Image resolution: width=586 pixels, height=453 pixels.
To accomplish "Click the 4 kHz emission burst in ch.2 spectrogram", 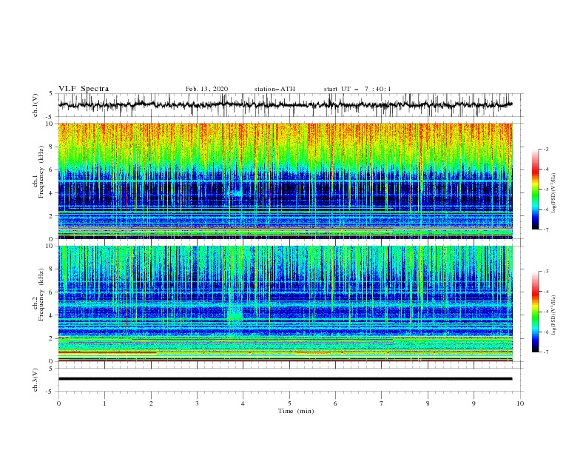I will [235, 312].
